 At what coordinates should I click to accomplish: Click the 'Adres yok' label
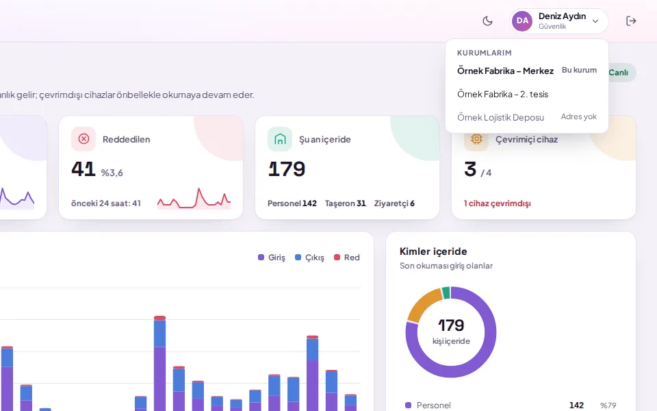click(x=579, y=116)
